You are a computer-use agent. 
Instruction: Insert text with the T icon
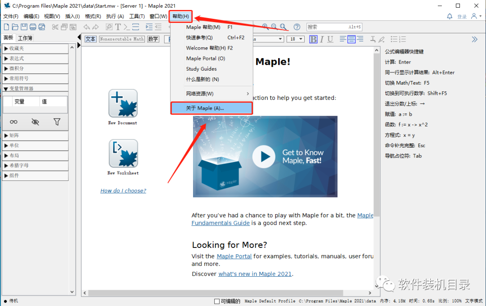(118, 27)
